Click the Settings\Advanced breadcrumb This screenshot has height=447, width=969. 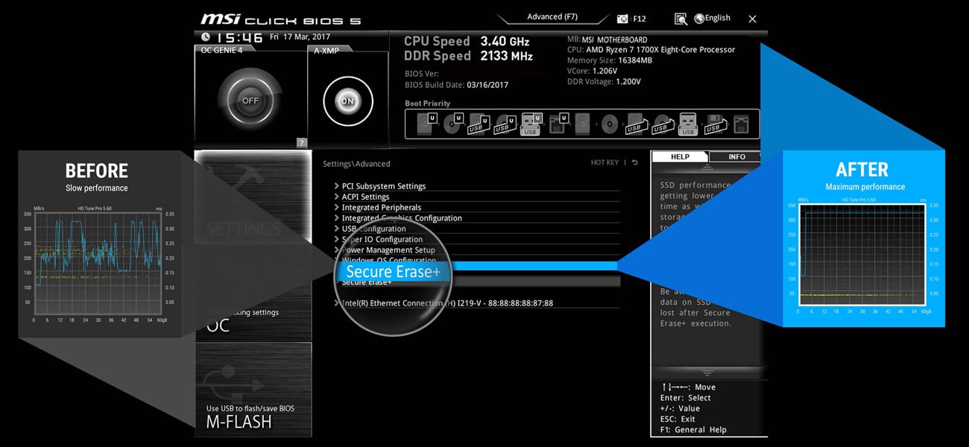tap(356, 164)
